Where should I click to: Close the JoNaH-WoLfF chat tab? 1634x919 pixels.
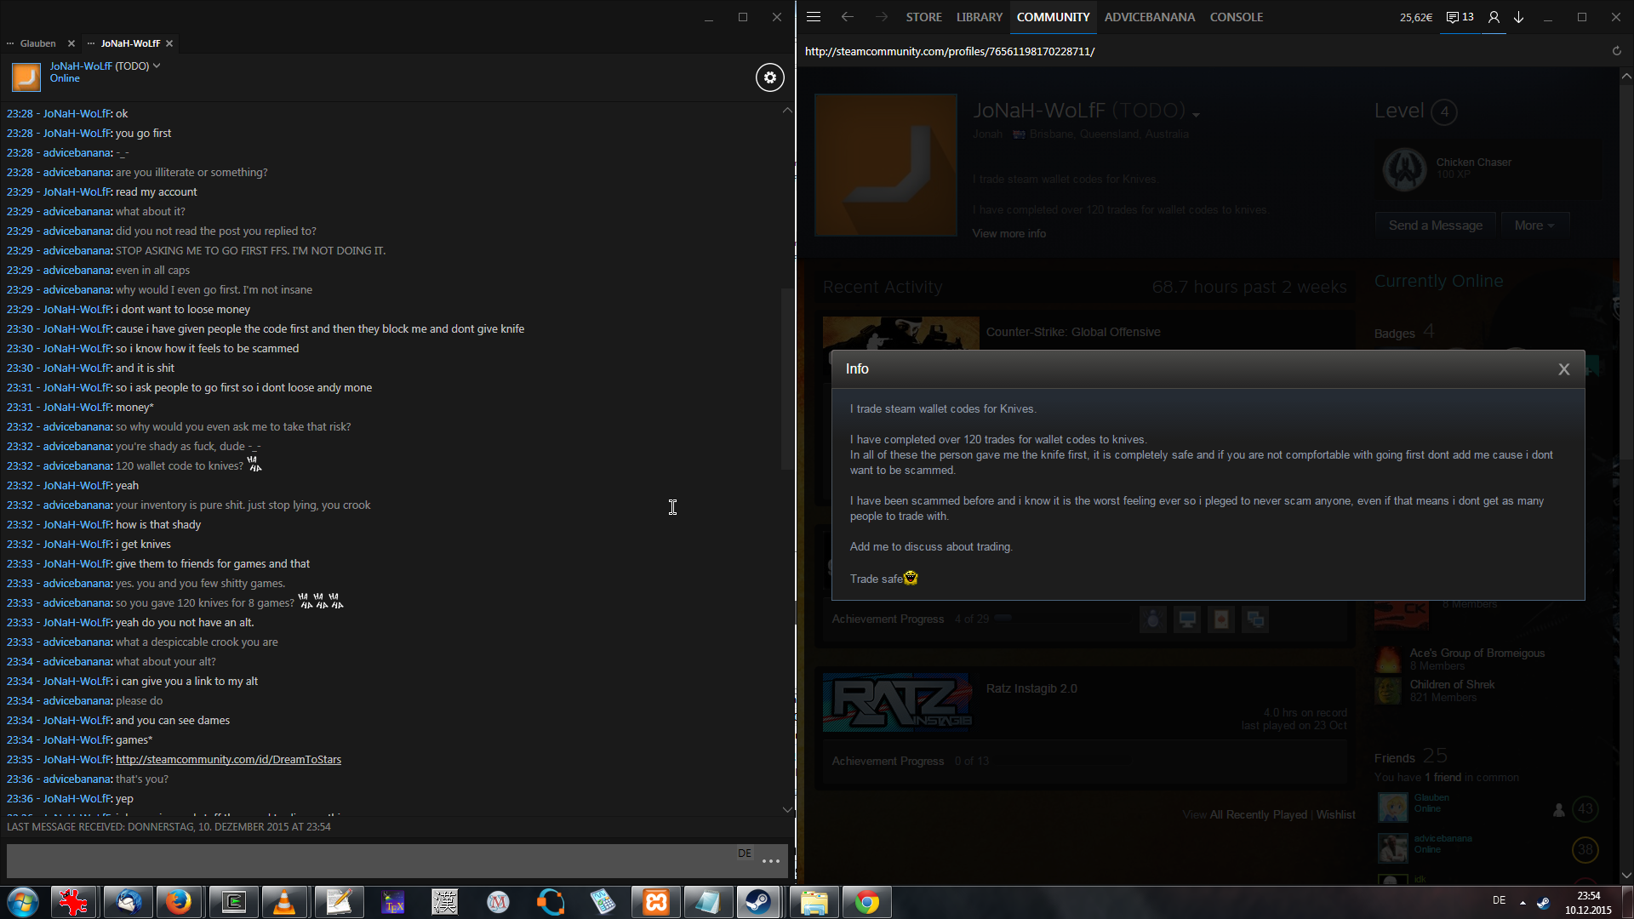pyautogui.click(x=169, y=43)
